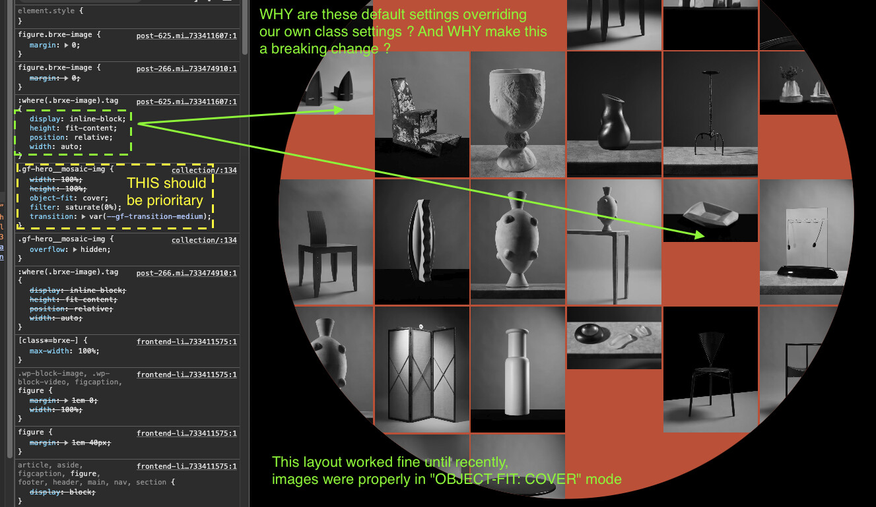This screenshot has width=876, height=507.
Task: Select the folding screen image tile
Action: [422, 369]
